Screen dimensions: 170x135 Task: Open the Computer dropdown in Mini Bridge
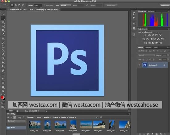16,121
